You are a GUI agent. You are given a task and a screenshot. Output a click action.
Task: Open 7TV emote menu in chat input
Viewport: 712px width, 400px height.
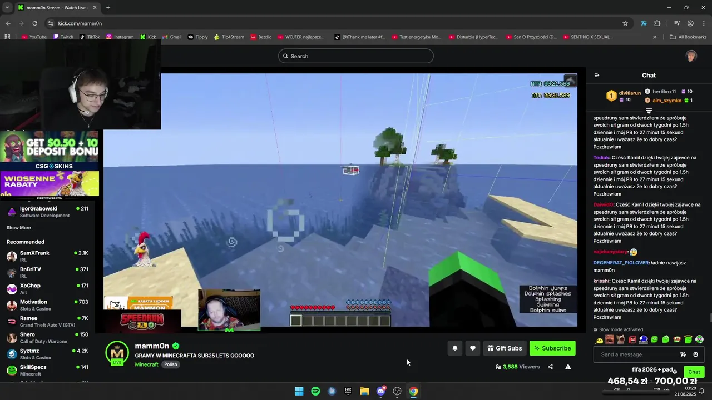(683, 354)
